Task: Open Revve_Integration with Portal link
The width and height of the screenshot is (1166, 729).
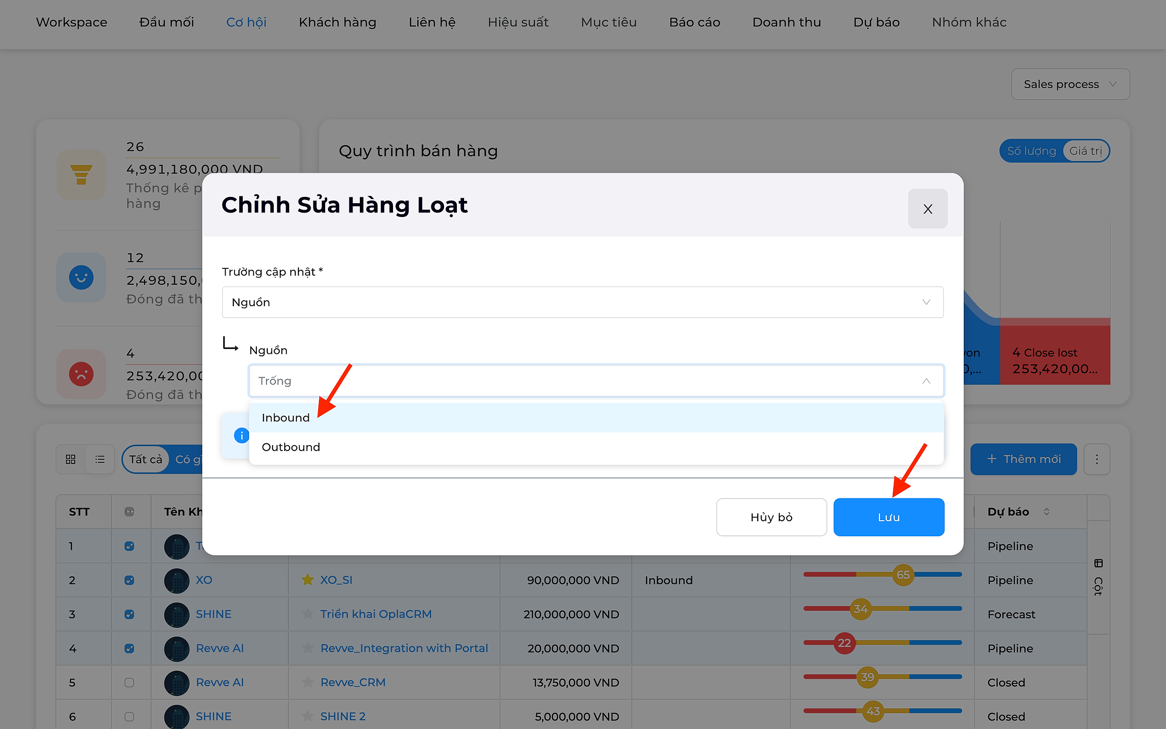Action: [404, 648]
